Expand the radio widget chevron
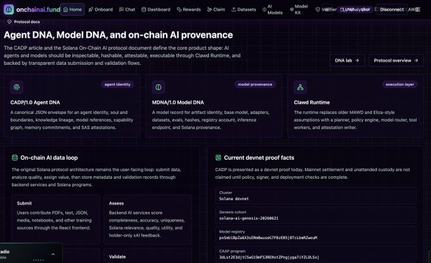The height and width of the screenshot is (263, 431). 53,255
